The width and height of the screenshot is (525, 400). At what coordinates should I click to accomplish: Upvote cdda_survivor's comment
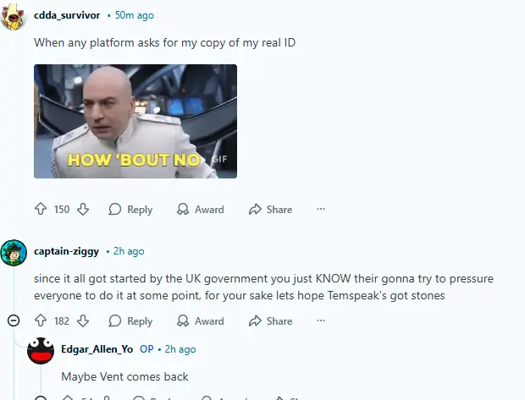pyautogui.click(x=41, y=209)
